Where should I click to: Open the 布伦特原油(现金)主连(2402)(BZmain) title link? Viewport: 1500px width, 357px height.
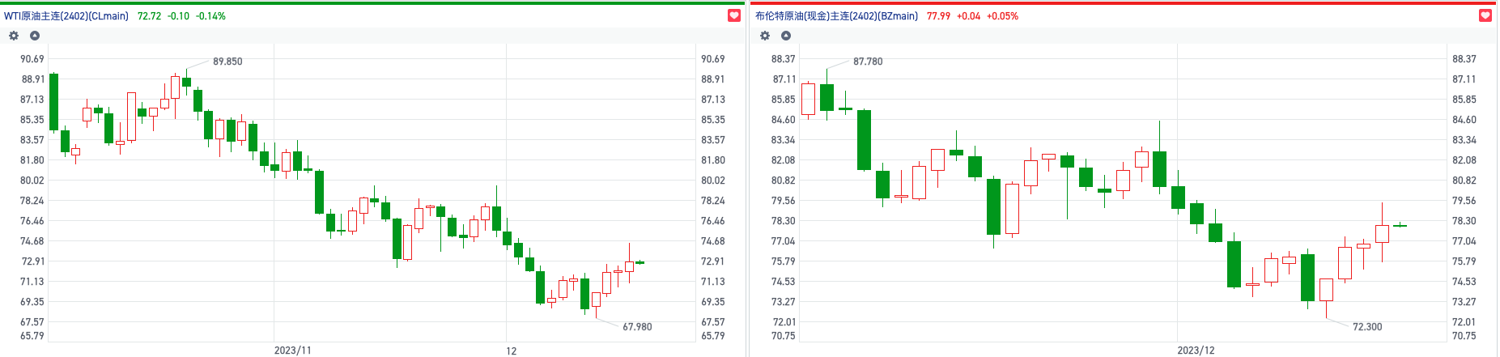click(836, 16)
